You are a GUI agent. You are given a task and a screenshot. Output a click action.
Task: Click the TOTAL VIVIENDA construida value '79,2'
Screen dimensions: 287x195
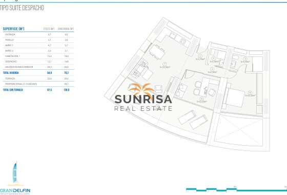66,73
